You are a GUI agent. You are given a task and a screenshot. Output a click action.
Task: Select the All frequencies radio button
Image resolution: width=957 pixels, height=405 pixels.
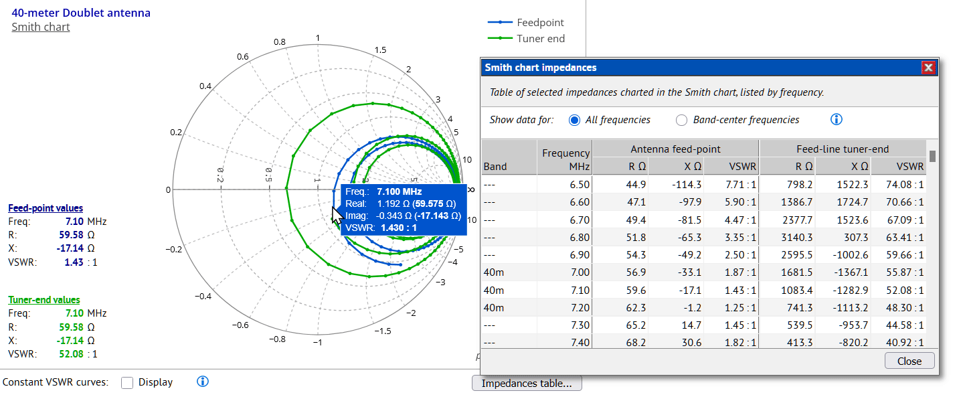(x=574, y=120)
